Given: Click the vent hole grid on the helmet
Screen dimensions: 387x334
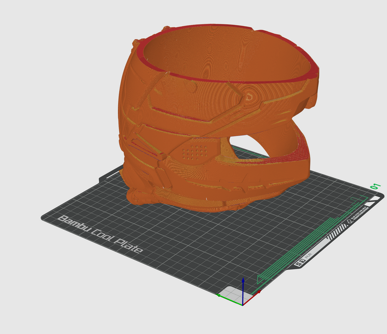Looking at the screenshot, I should [x=195, y=152].
